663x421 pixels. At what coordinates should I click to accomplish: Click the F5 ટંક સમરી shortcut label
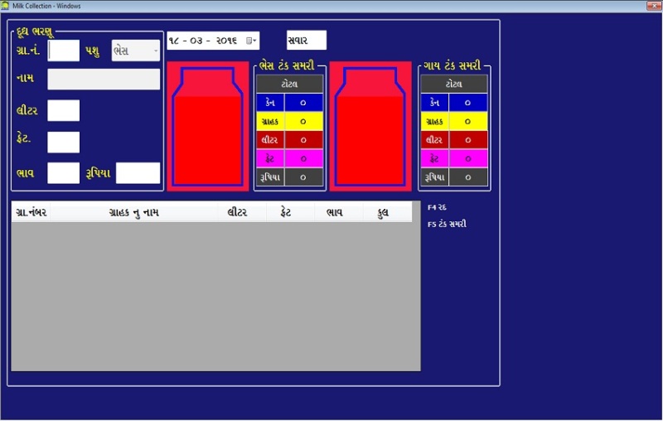coord(447,224)
